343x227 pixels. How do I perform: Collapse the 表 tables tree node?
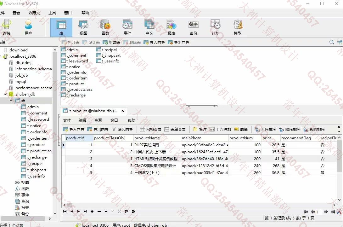coord(11,100)
